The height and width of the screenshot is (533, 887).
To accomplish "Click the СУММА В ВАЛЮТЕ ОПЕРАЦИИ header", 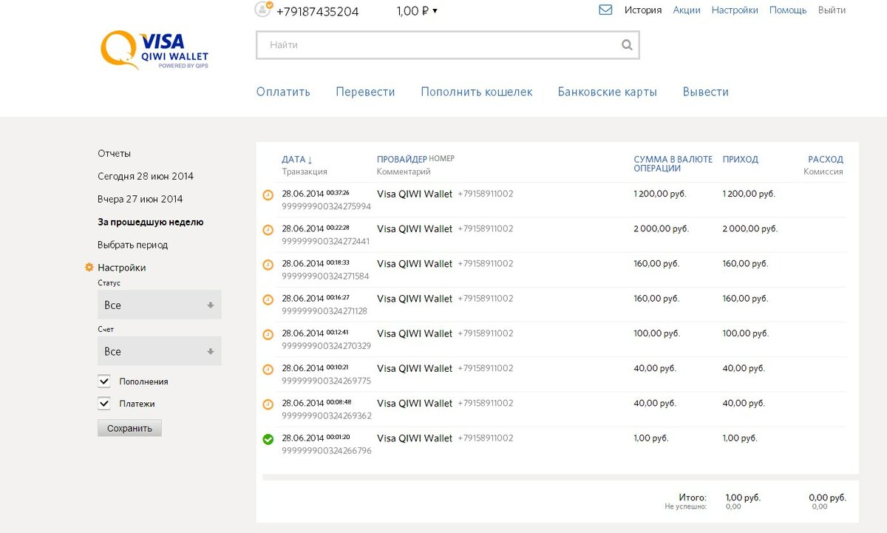I will [x=673, y=163].
